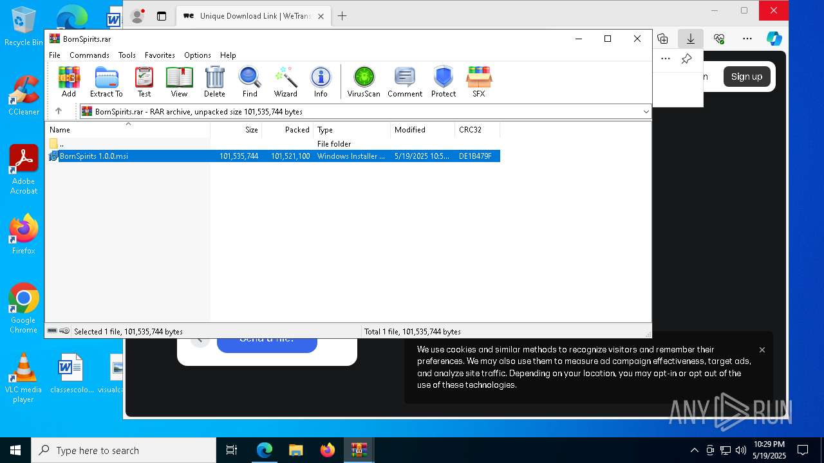
Task: Open the Favorites menu
Action: pos(160,55)
